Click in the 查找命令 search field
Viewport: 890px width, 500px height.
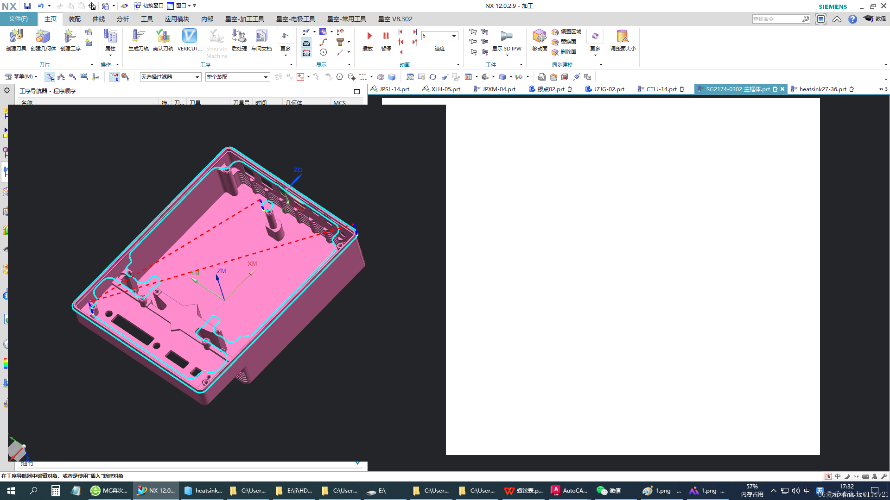point(776,19)
